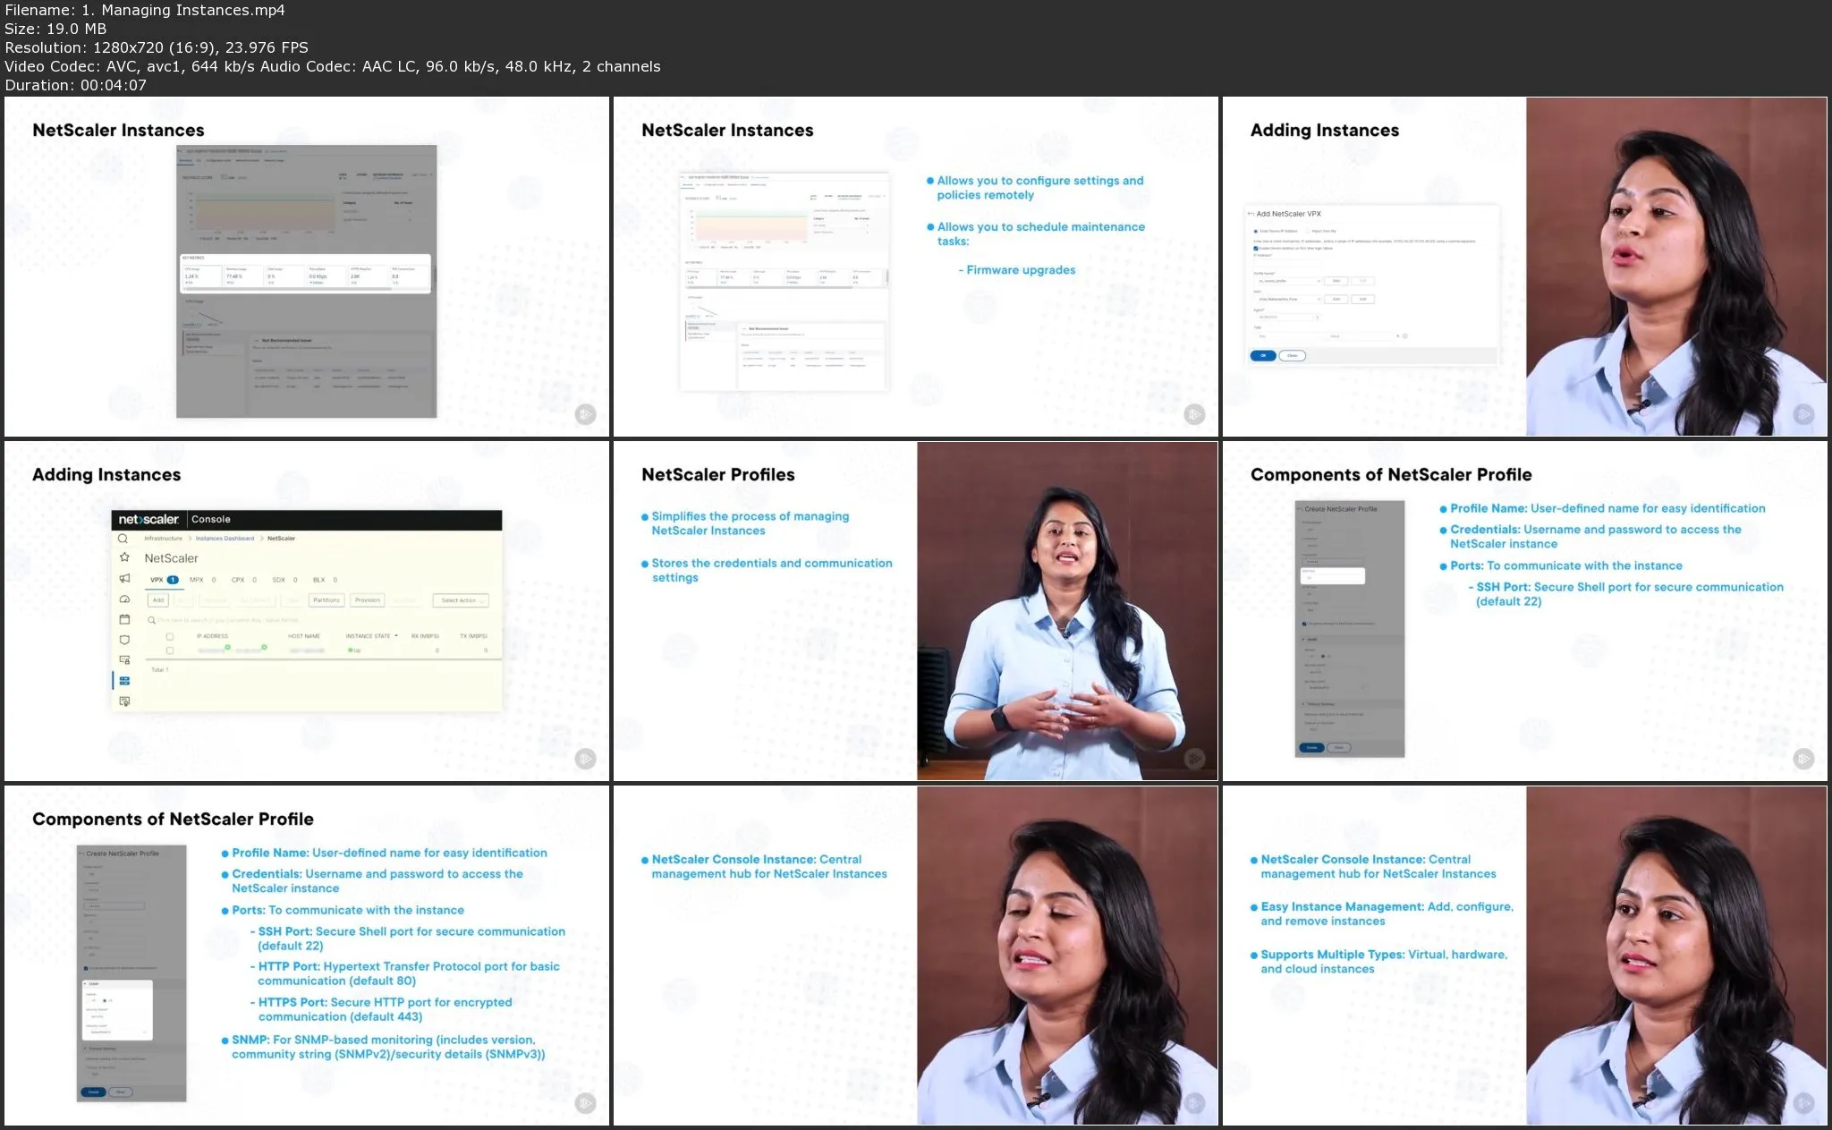The height and width of the screenshot is (1130, 1832).
Task: Click the Instances Dashboard breadcrumb link
Action: (x=225, y=539)
